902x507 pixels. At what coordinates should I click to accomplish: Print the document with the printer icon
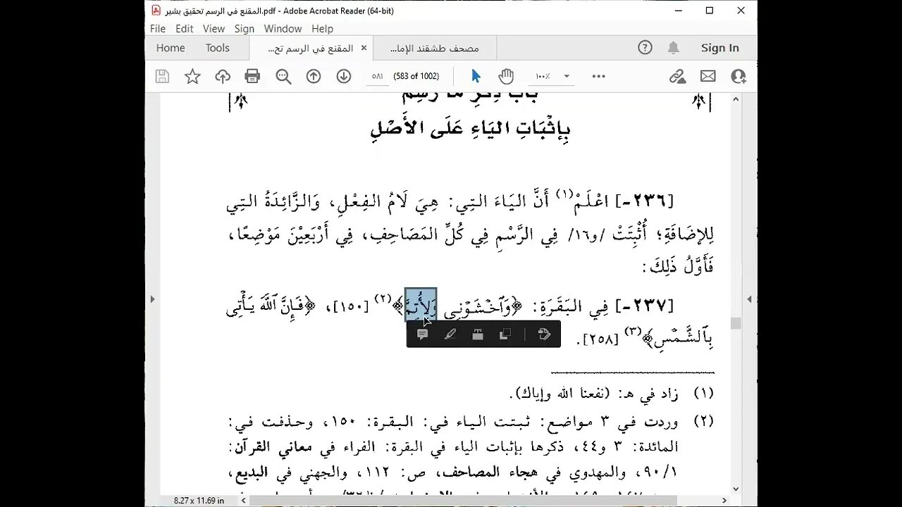[x=252, y=76]
